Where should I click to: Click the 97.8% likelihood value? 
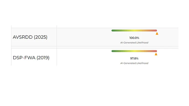tap(134, 58)
